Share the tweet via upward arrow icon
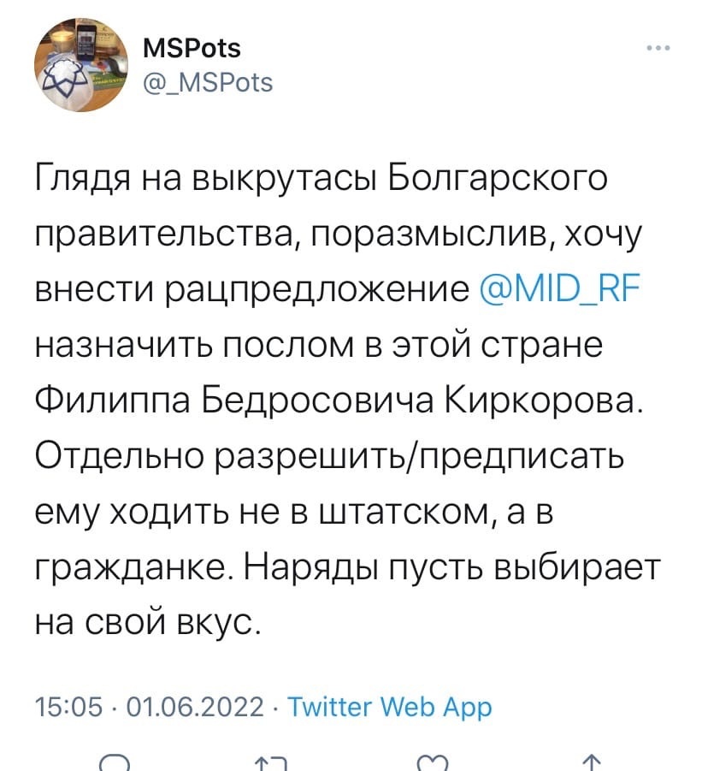The height and width of the screenshot is (771, 708). pos(593,763)
